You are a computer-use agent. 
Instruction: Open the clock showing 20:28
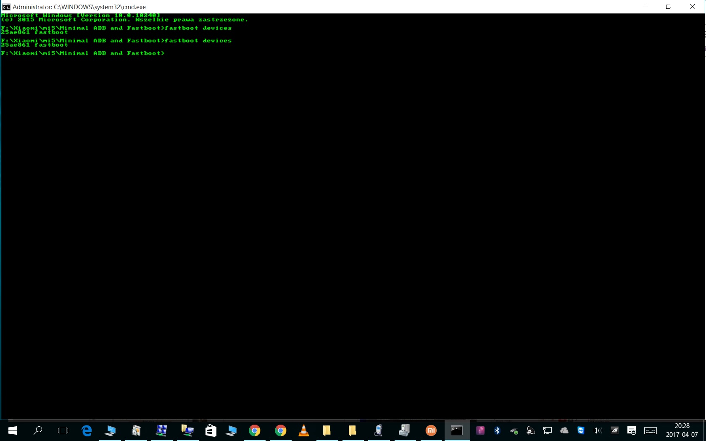click(x=682, y=430)
